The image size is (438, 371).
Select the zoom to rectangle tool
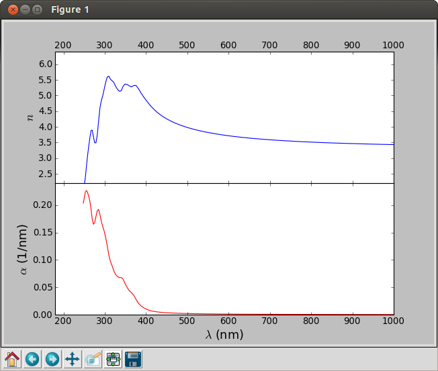pyautogui.click(x=93, y=359)
